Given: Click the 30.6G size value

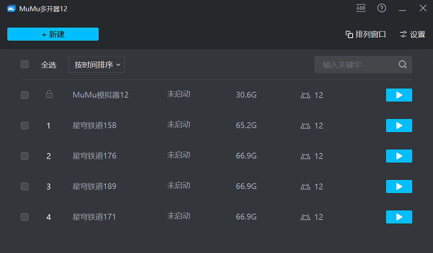Looking at the screenshot, I should pyautogui.click(x=246, y=95).
